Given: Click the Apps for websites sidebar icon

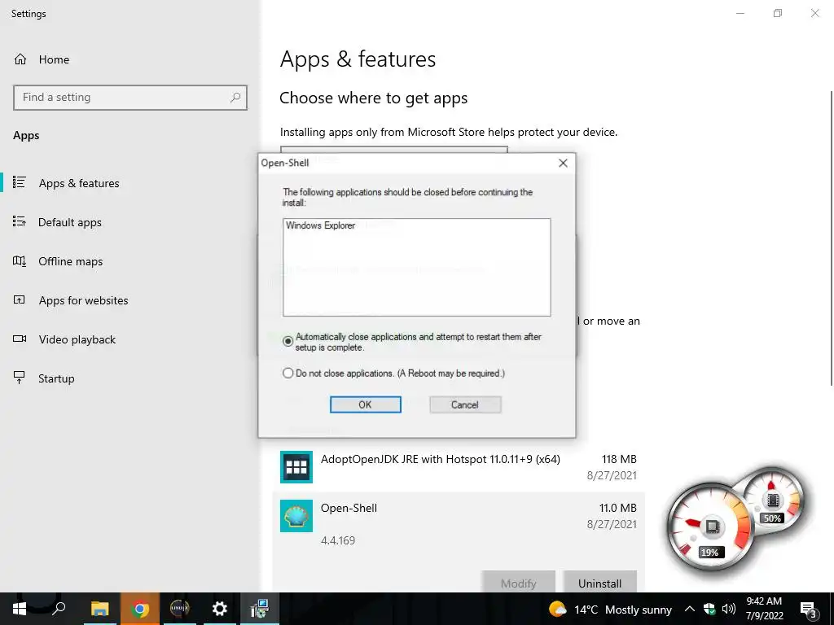Looking at the screenshot, I should pos(20,299).
